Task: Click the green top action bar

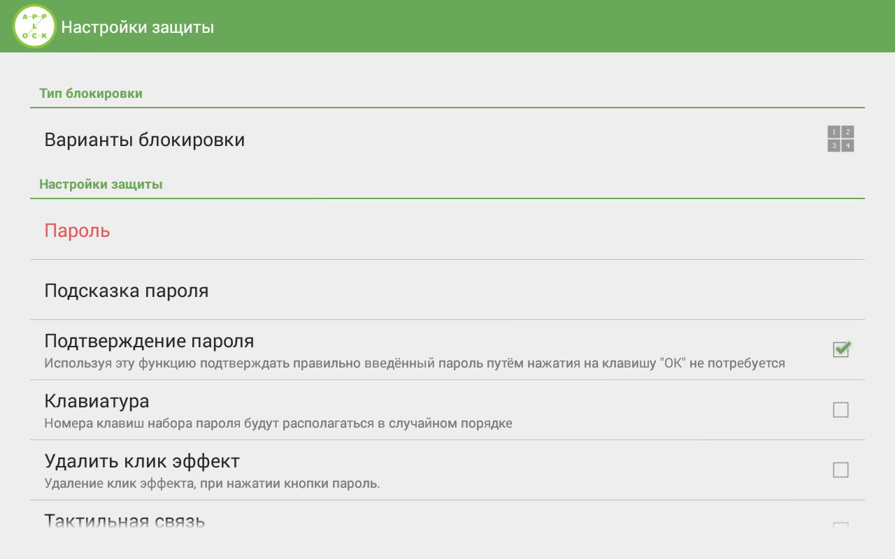Action: click(447, 26)
